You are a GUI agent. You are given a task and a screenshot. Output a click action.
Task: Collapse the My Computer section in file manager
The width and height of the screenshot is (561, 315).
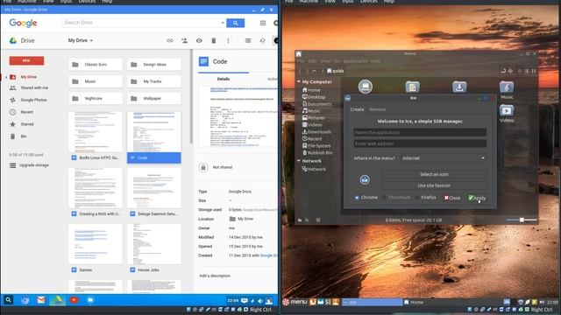(299, 81)
